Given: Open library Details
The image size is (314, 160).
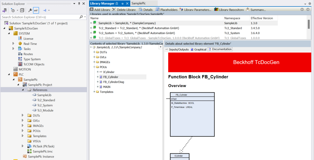Looking at the screenshot, I should 146,10.
